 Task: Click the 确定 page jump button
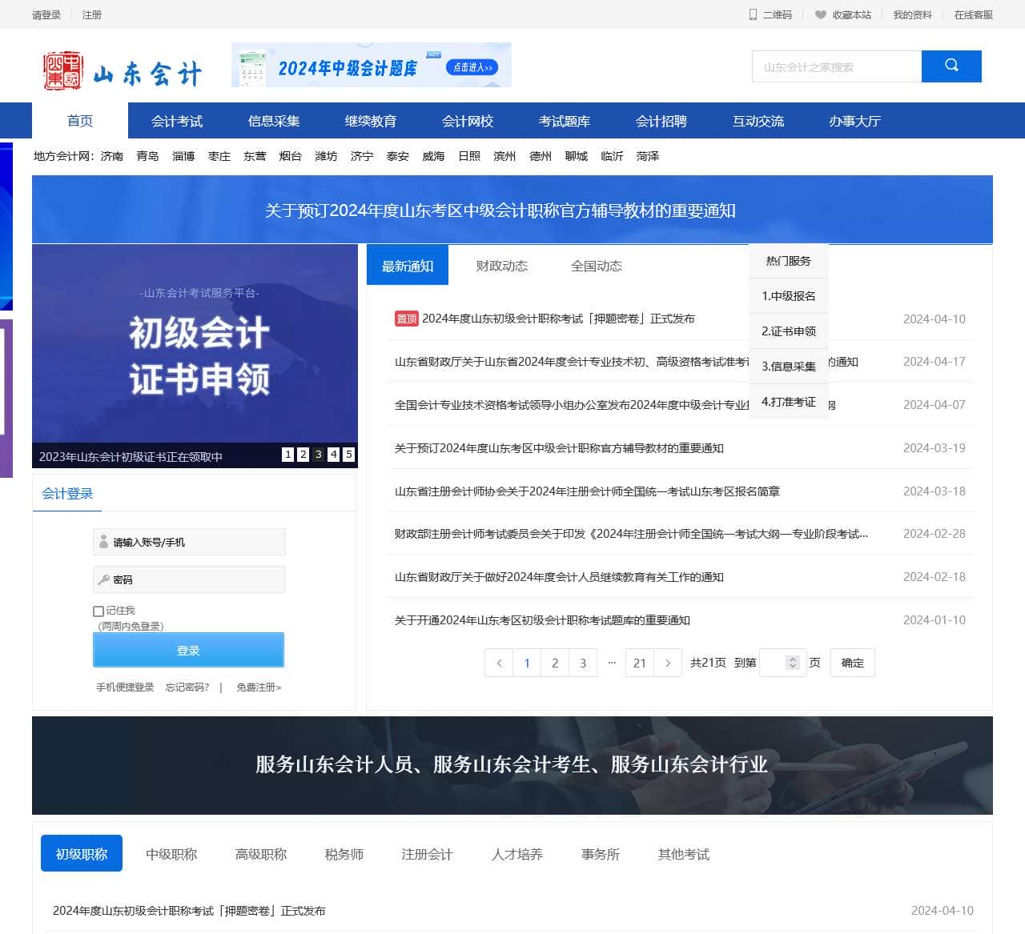coord(852,663)
